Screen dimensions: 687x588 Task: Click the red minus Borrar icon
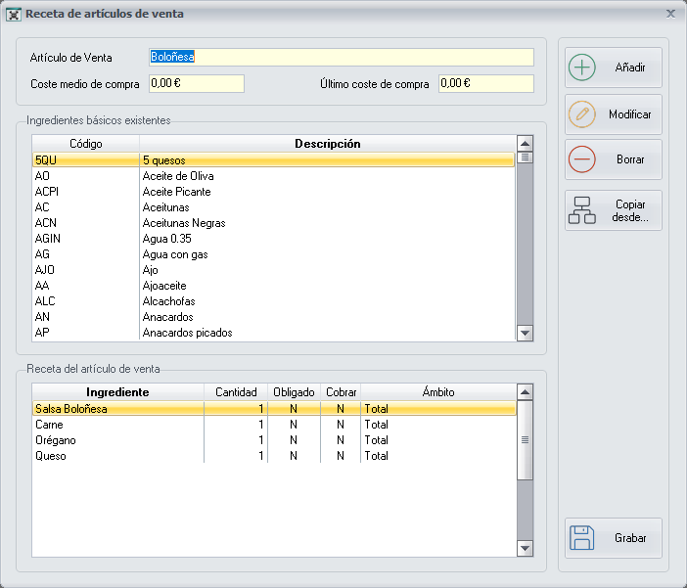[582, 158]
